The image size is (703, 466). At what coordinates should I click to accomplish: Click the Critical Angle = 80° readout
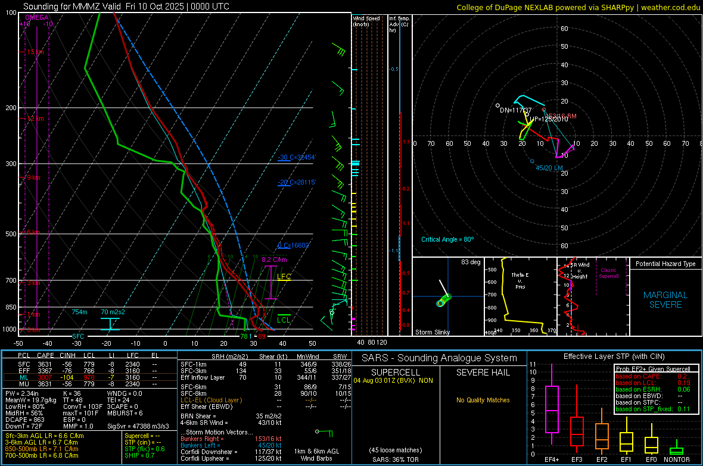(447, 239)
